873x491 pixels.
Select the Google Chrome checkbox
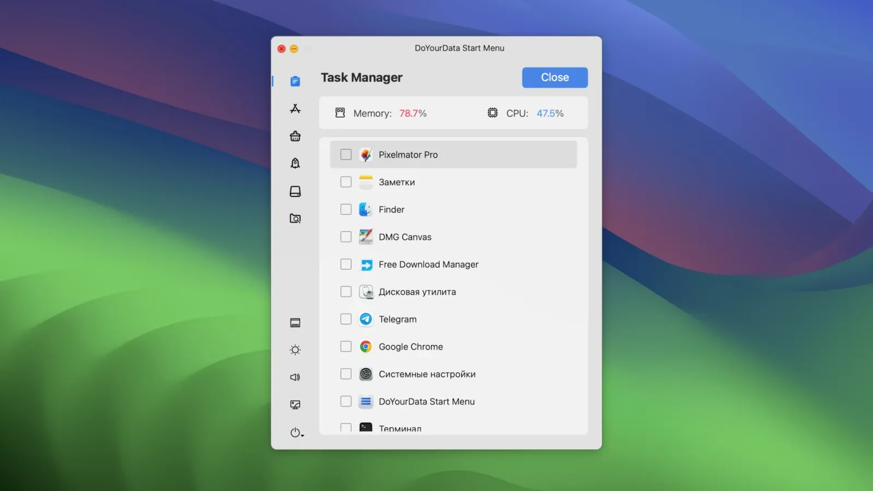coord(345,346)
